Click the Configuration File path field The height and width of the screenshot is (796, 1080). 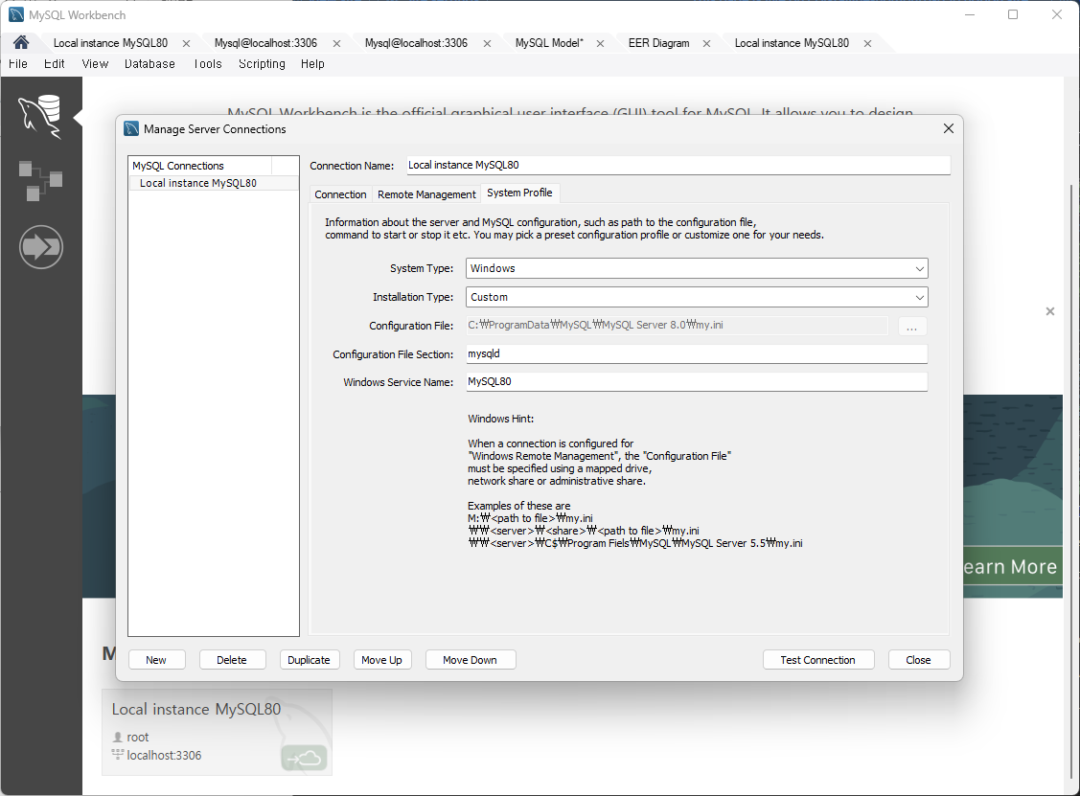pos(678,325)
